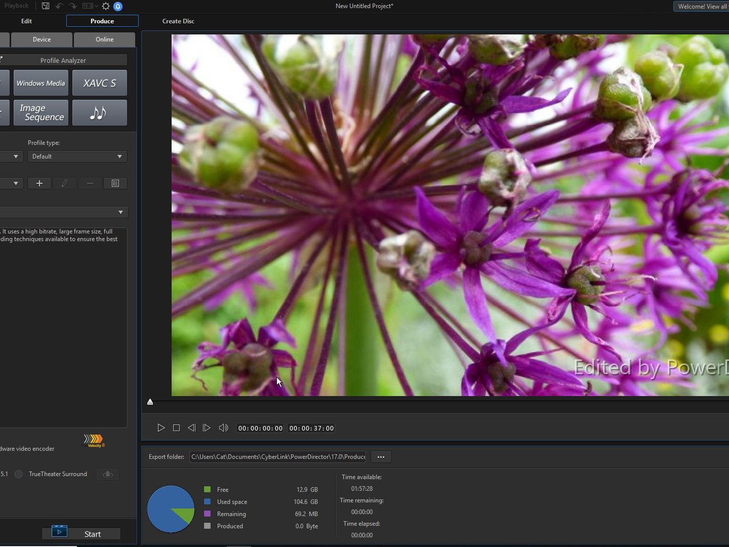
Task: Stop the preview playback
Action: coord(176,428)
